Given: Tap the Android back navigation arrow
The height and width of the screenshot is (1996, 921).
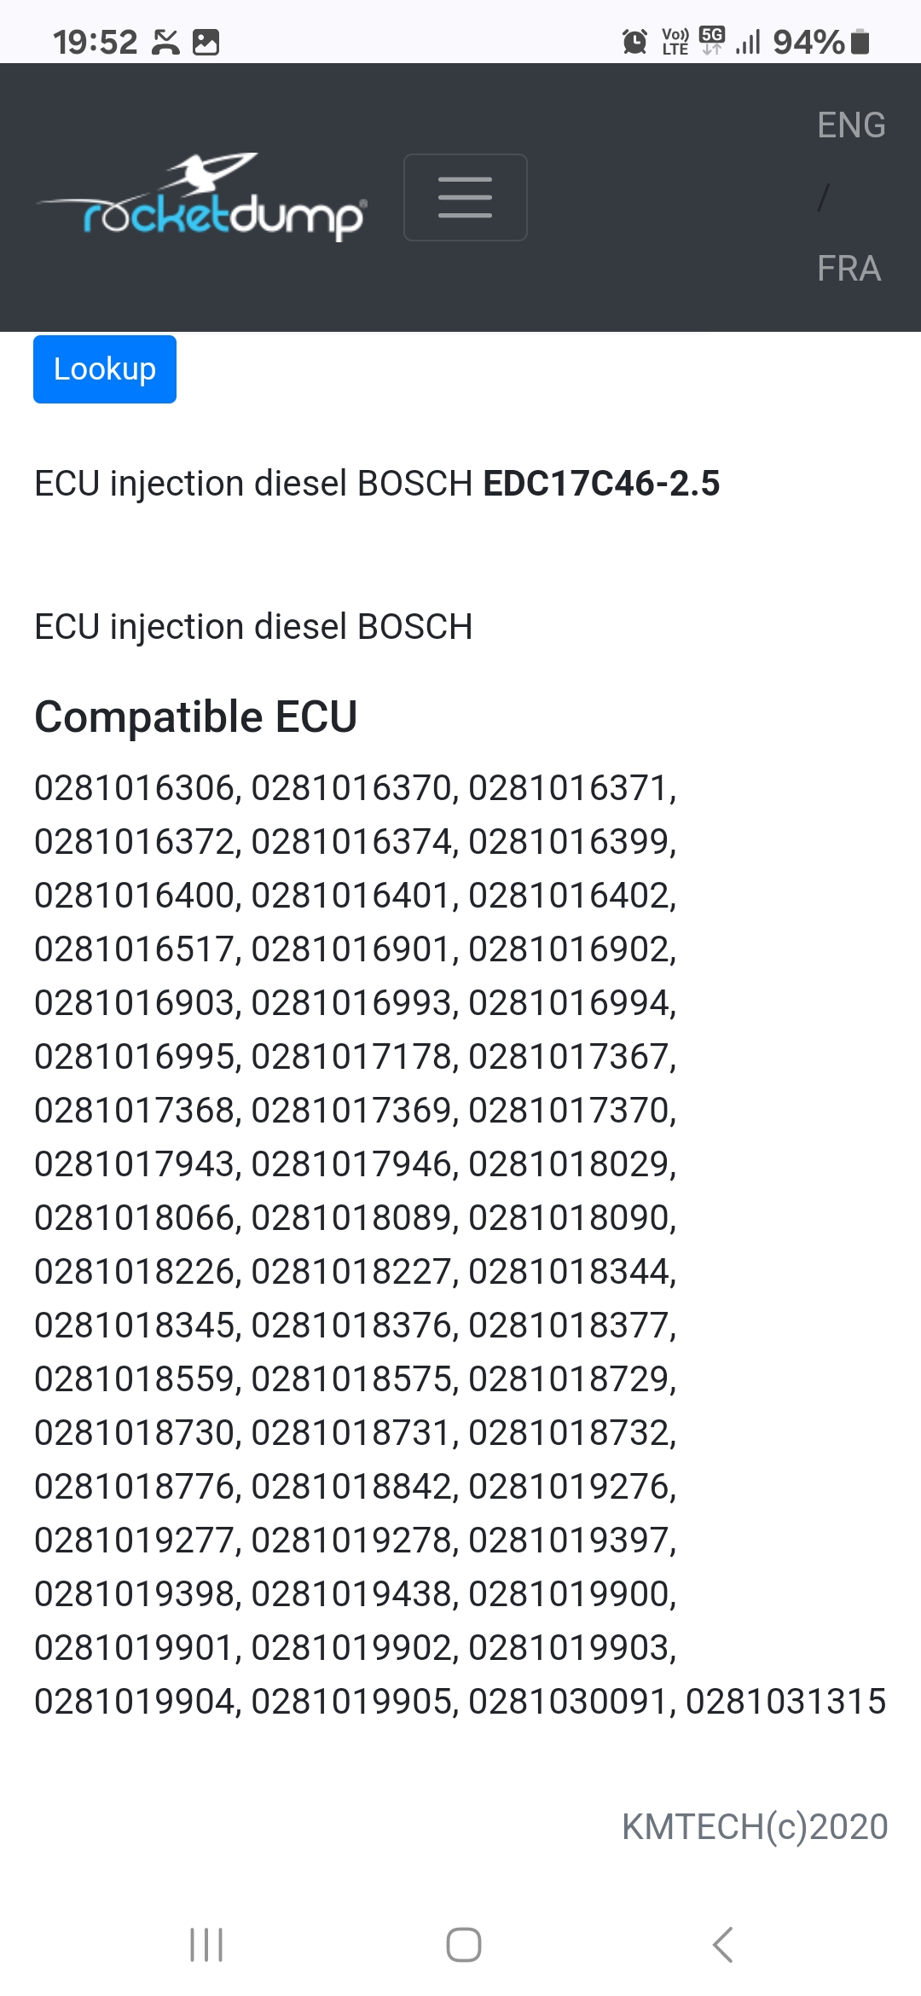Looking at the screenshot, I should tap(722, 1945).
